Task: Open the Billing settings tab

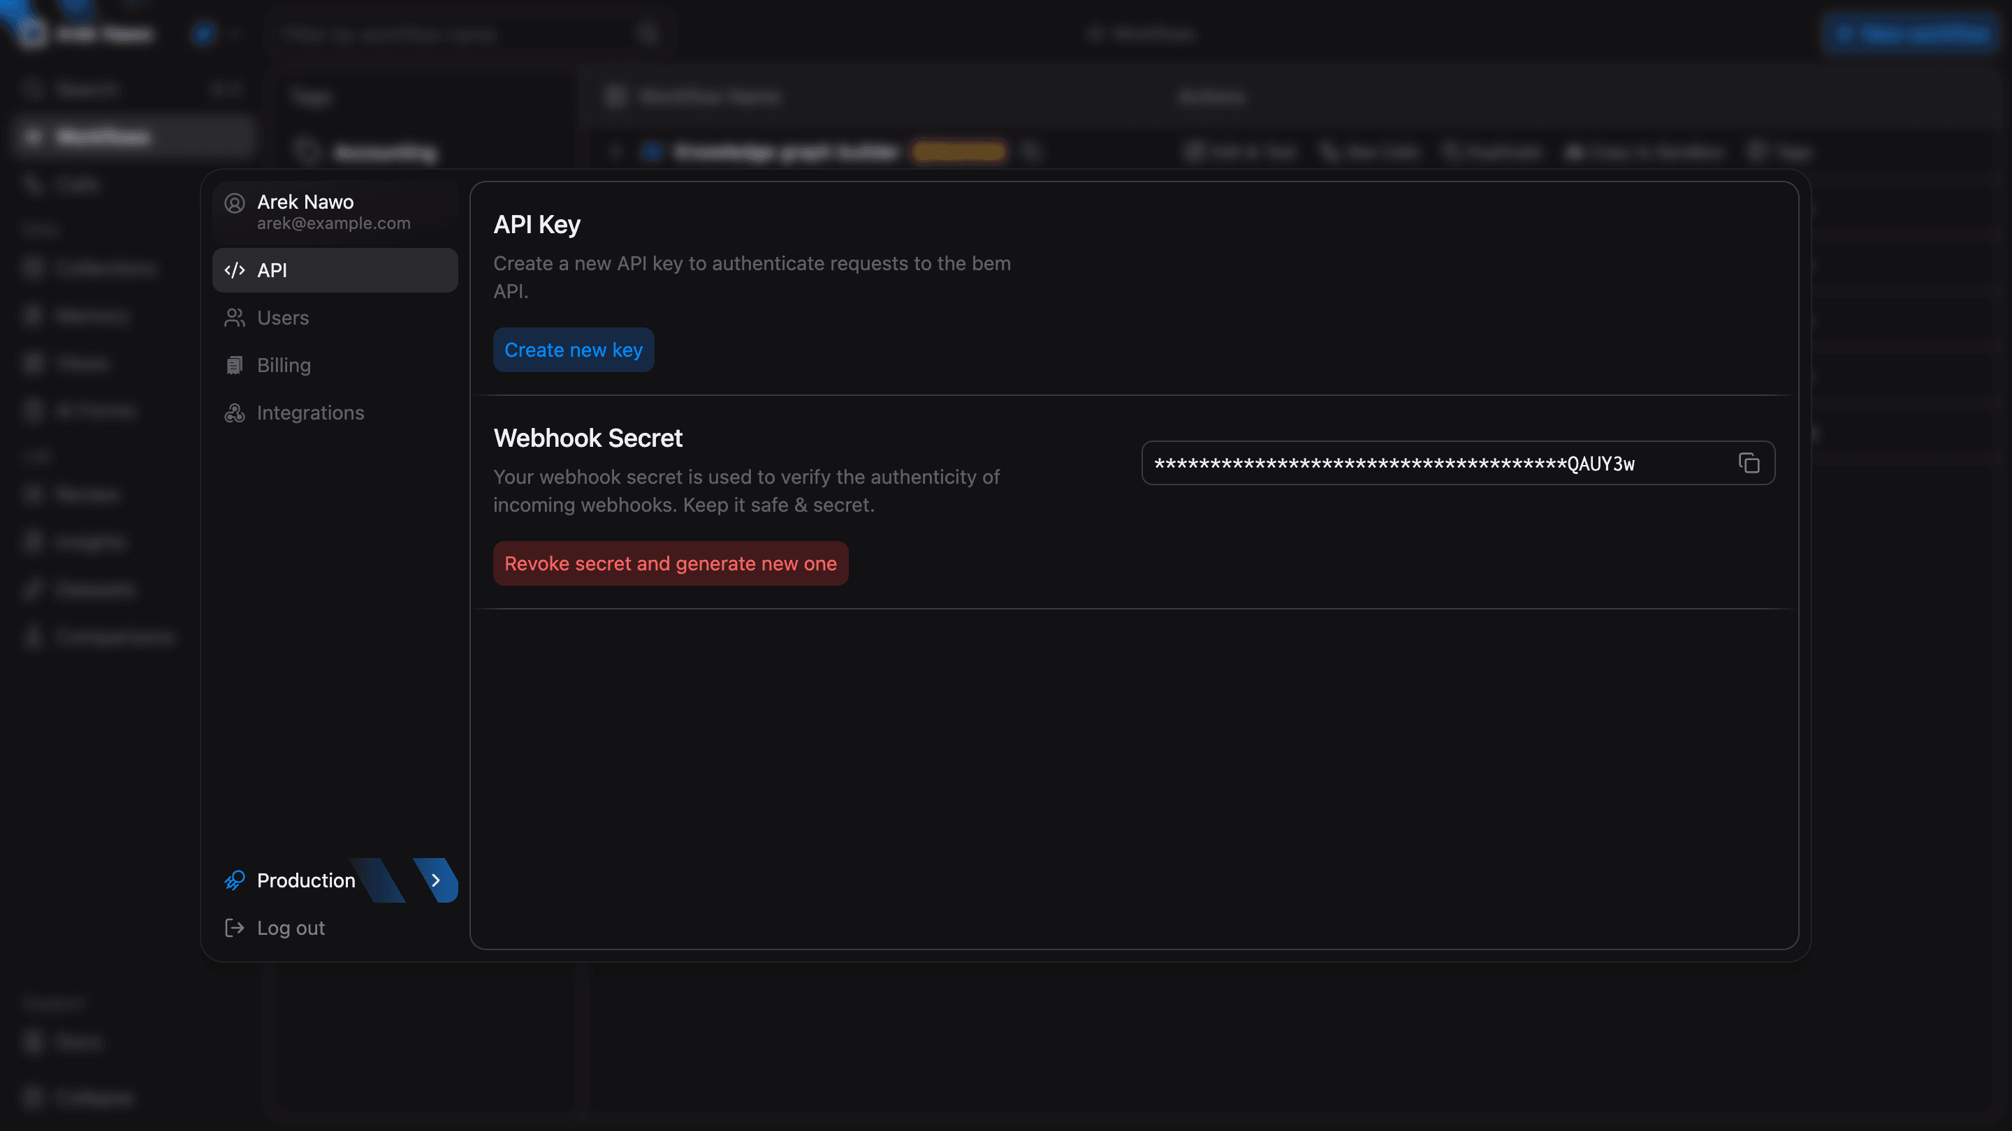Action: pyautogui.click(x=335, y=365)
